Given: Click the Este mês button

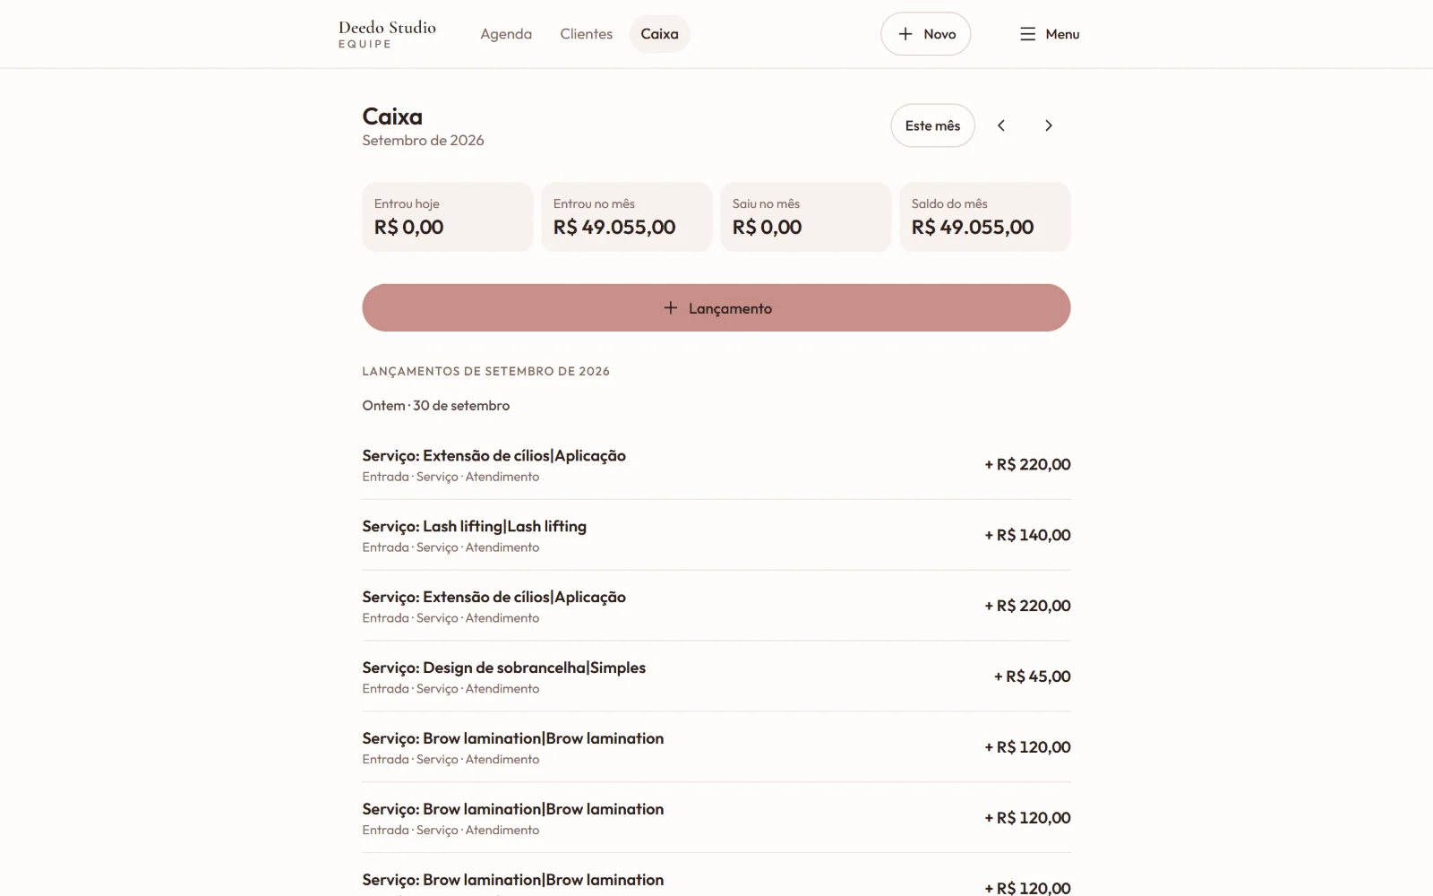Looking at the screenshot, I should [932, 125].
